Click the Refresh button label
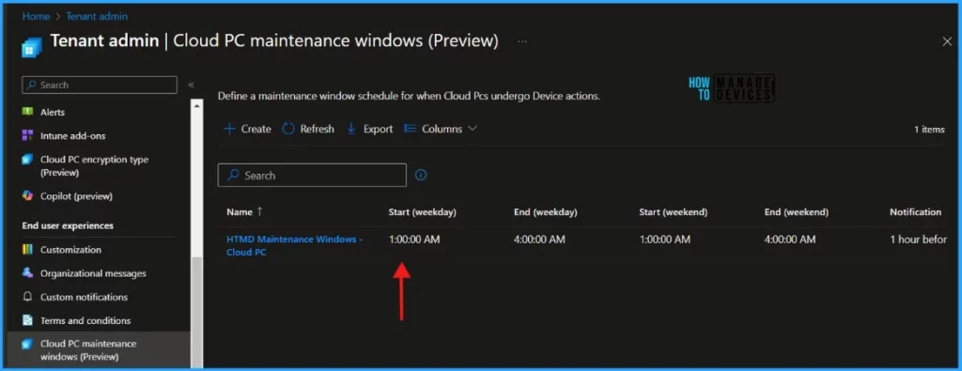This screenshot has height=371, width=962. [318, 129]
